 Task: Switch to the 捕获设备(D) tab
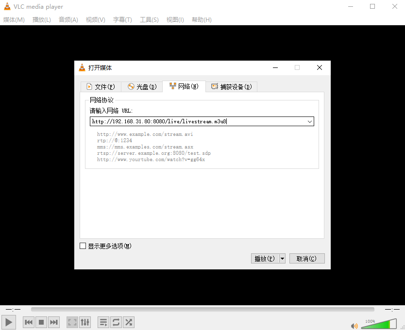[x=232, y=87]
